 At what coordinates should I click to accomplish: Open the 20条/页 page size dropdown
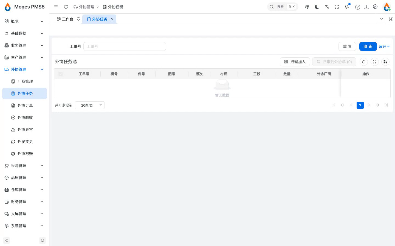point(90,105)
